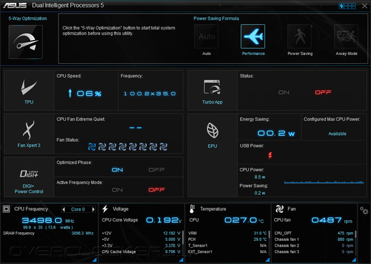
Task: Click the +12V voltage row
Action: [x=141, y=233]
